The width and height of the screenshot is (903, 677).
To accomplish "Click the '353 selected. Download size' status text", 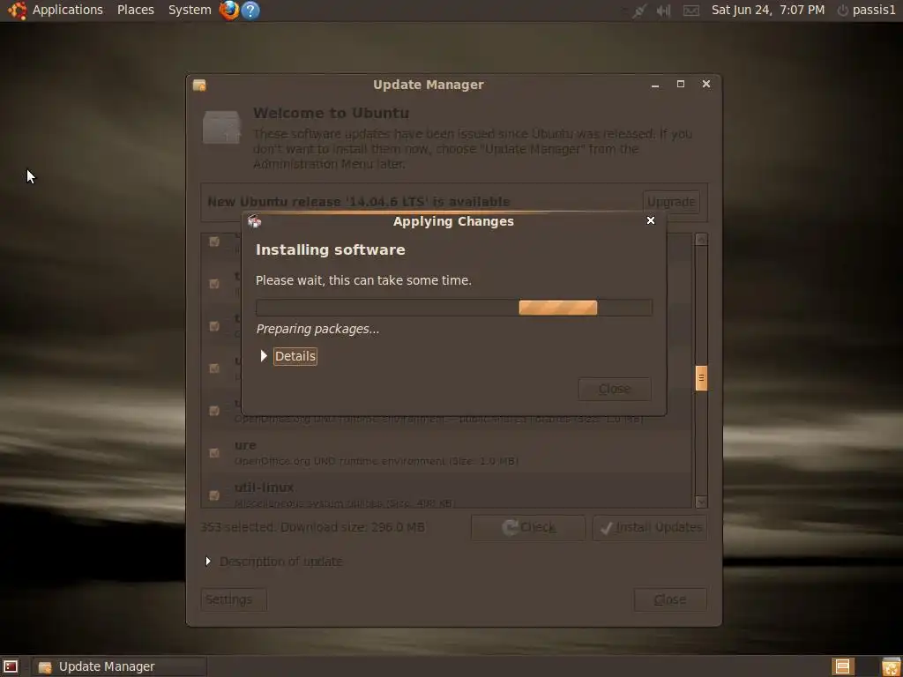I will tap(313, 527).
